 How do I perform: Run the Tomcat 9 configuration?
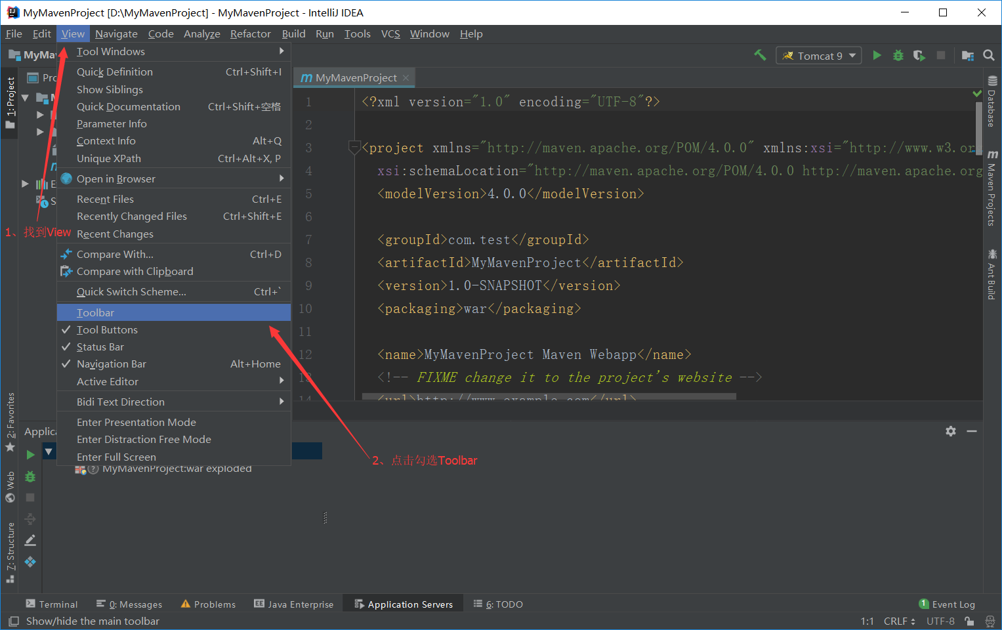click(x=877, y=55)
